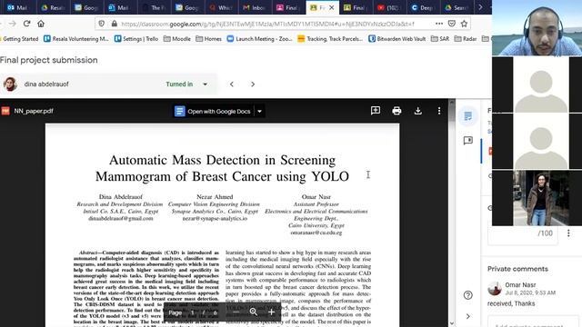The image size is (582, 327).
Task: Click the top speaker's webcam video tile
Action: (537, 28)
